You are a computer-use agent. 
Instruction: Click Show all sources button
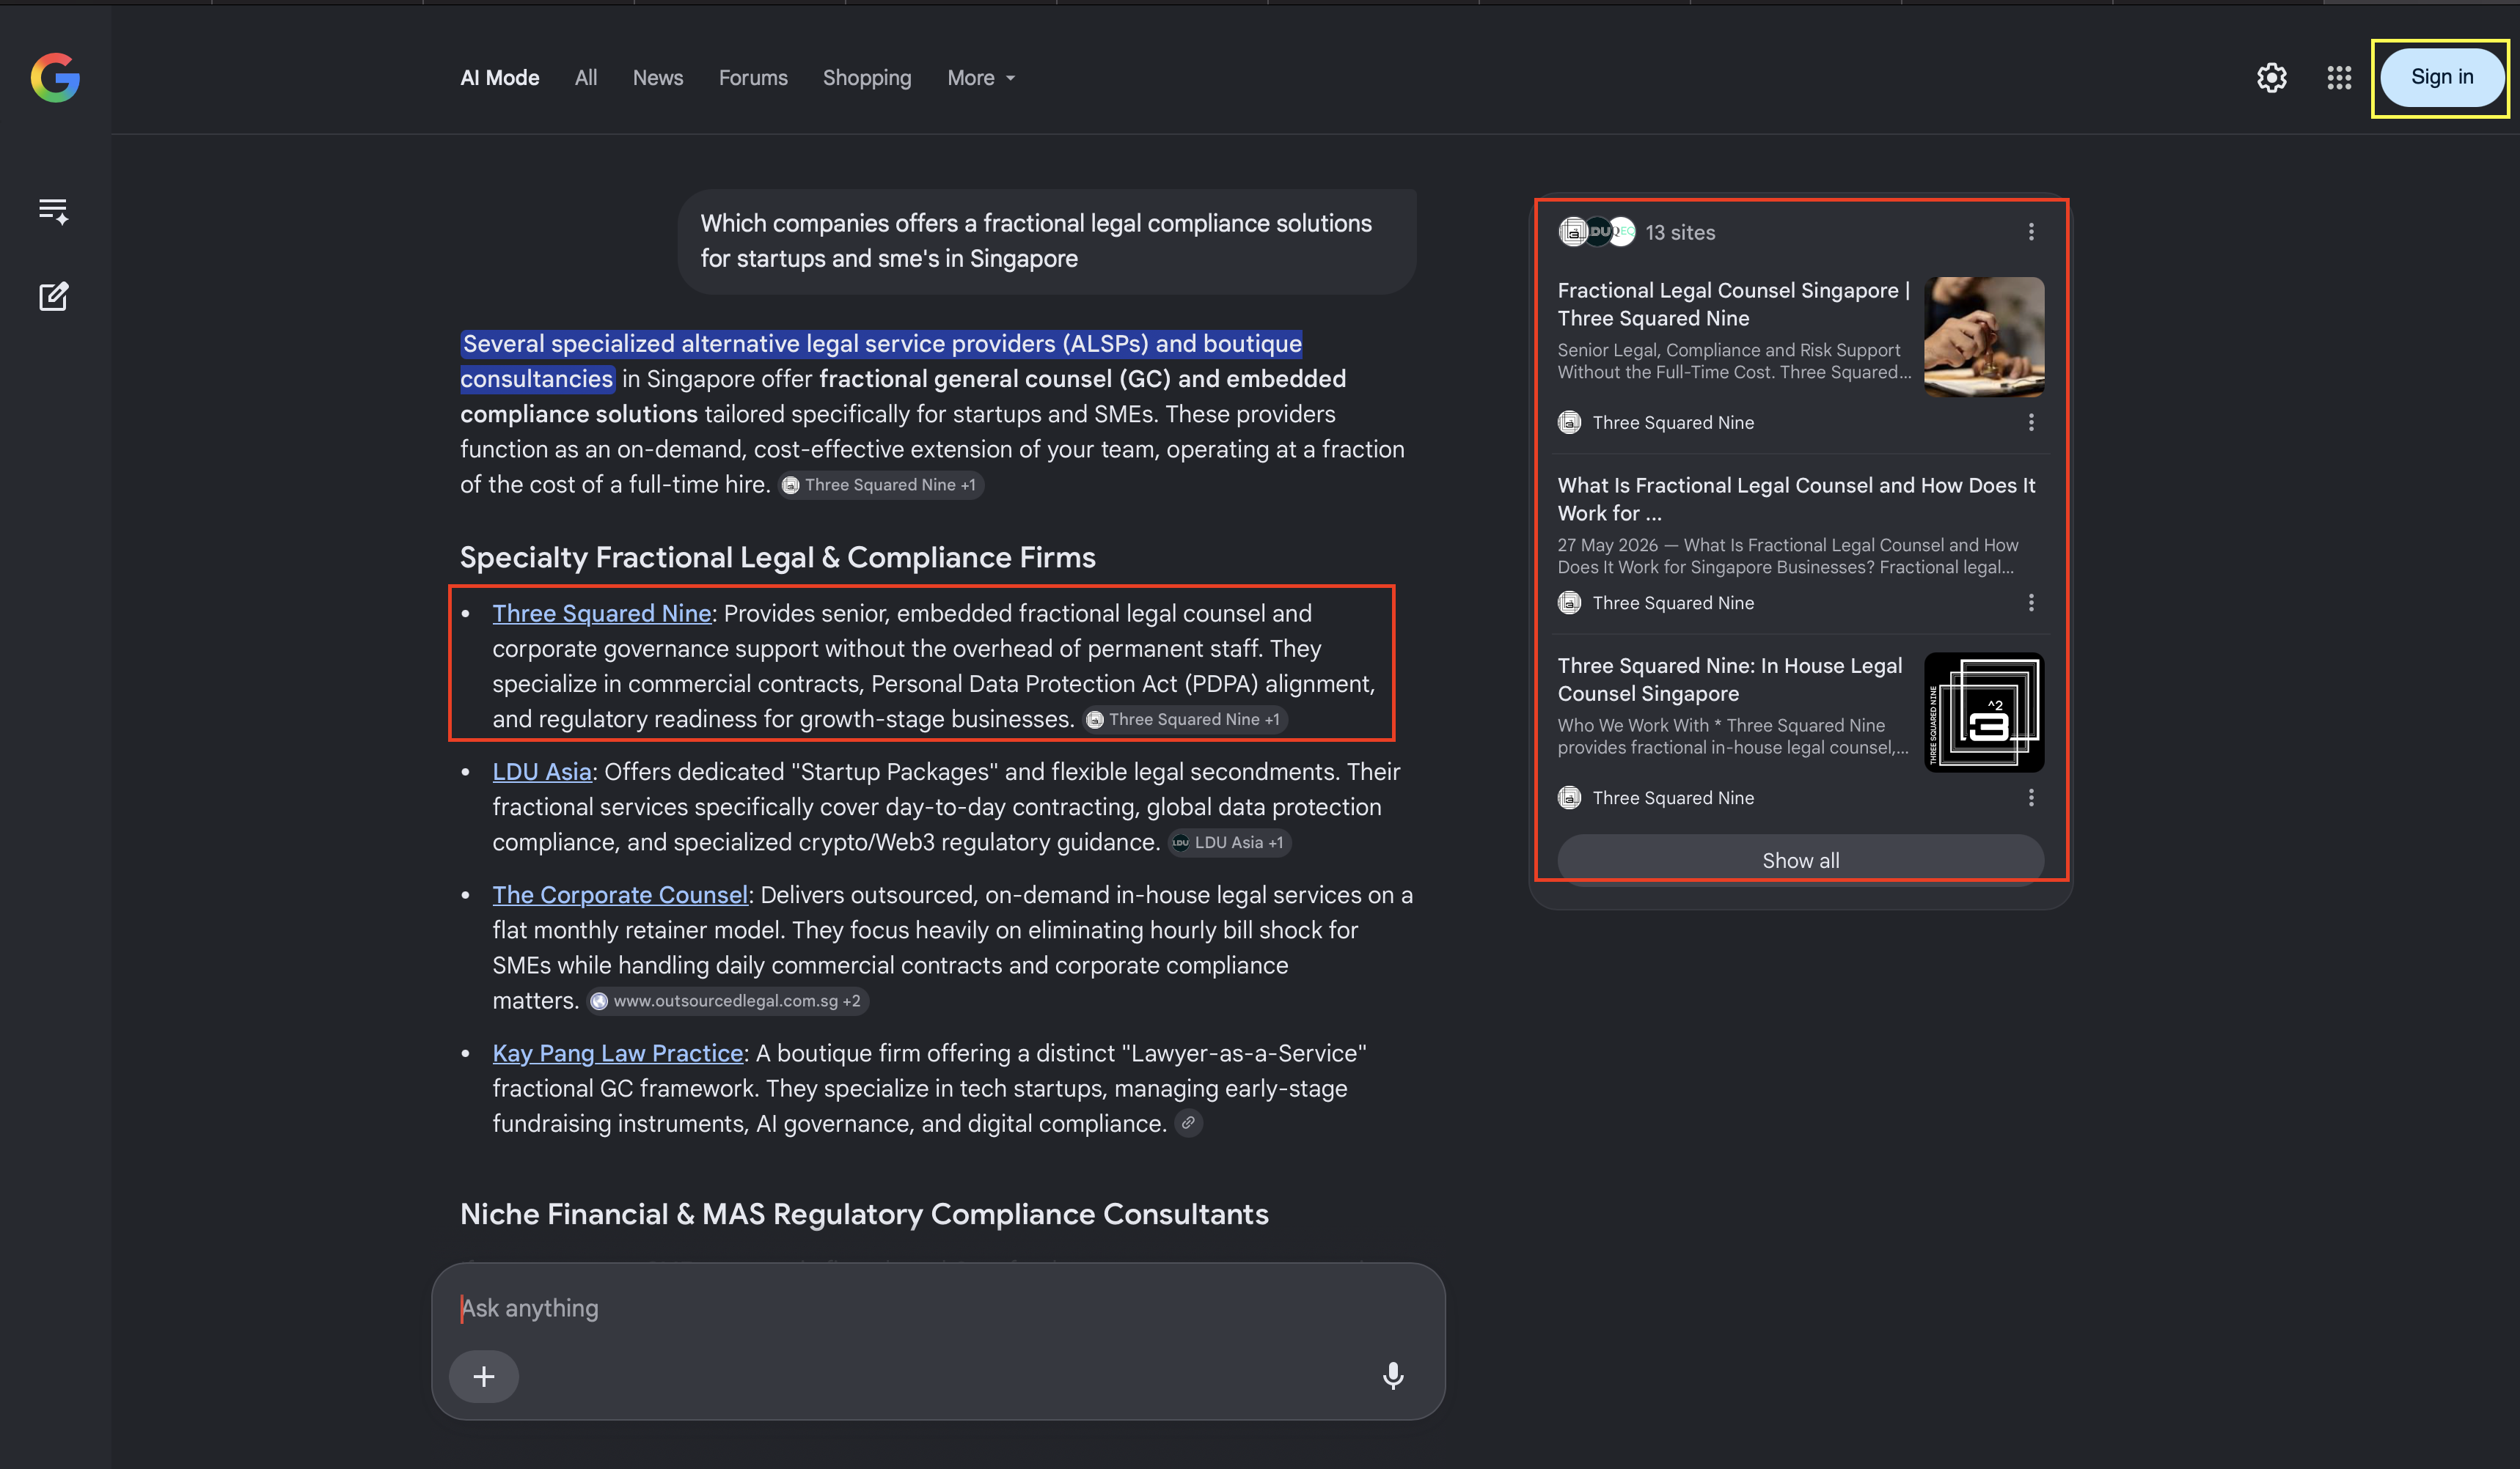click(x=1800, y=861)
